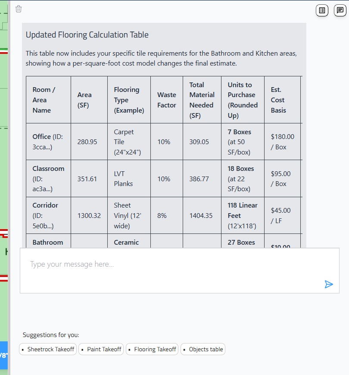Viewport: 349px width, 375px height.
Task: Click the 'Est. Cost Basis' column header
Action: tap(278, 100)
